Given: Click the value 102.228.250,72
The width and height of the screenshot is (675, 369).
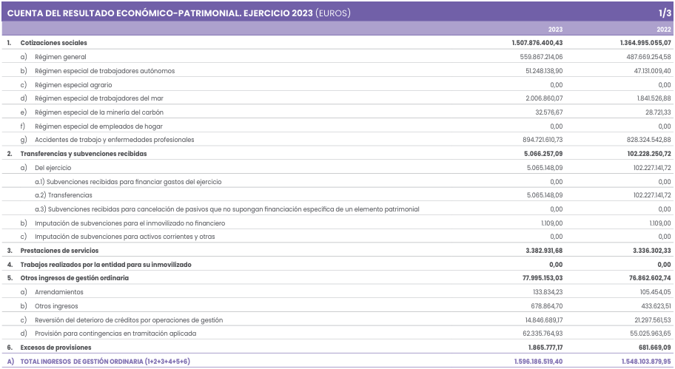Looking at the screenshot, I should [x=649, y=154].
